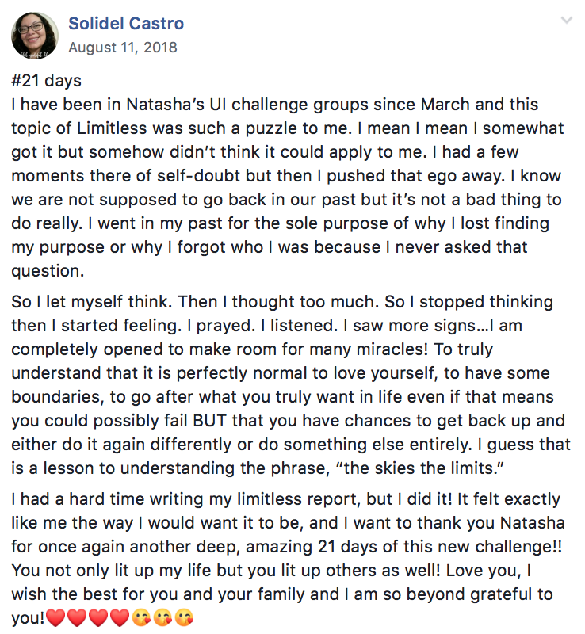The image size is (585, 634).
Task: Click the last kissing face emoji
Action: coord(183,617)
